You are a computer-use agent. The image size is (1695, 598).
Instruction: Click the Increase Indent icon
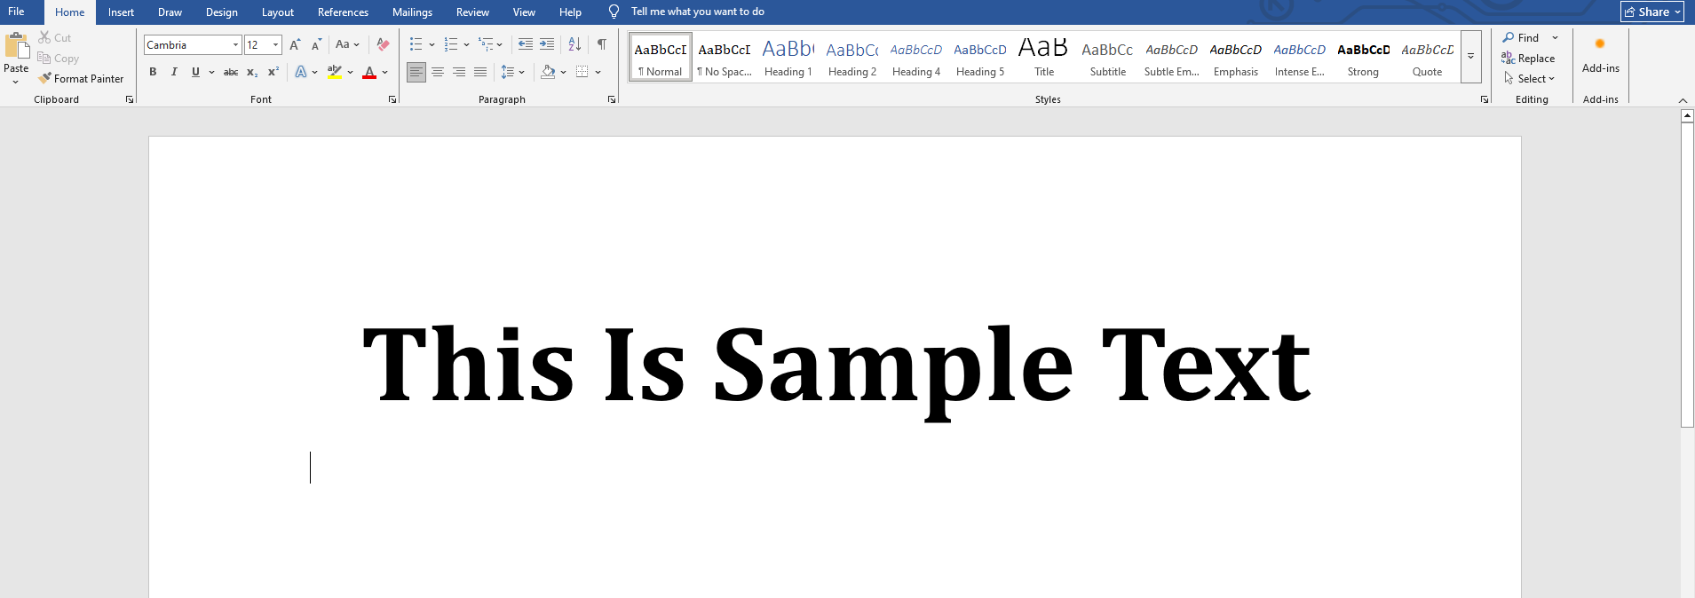point(547,44)
